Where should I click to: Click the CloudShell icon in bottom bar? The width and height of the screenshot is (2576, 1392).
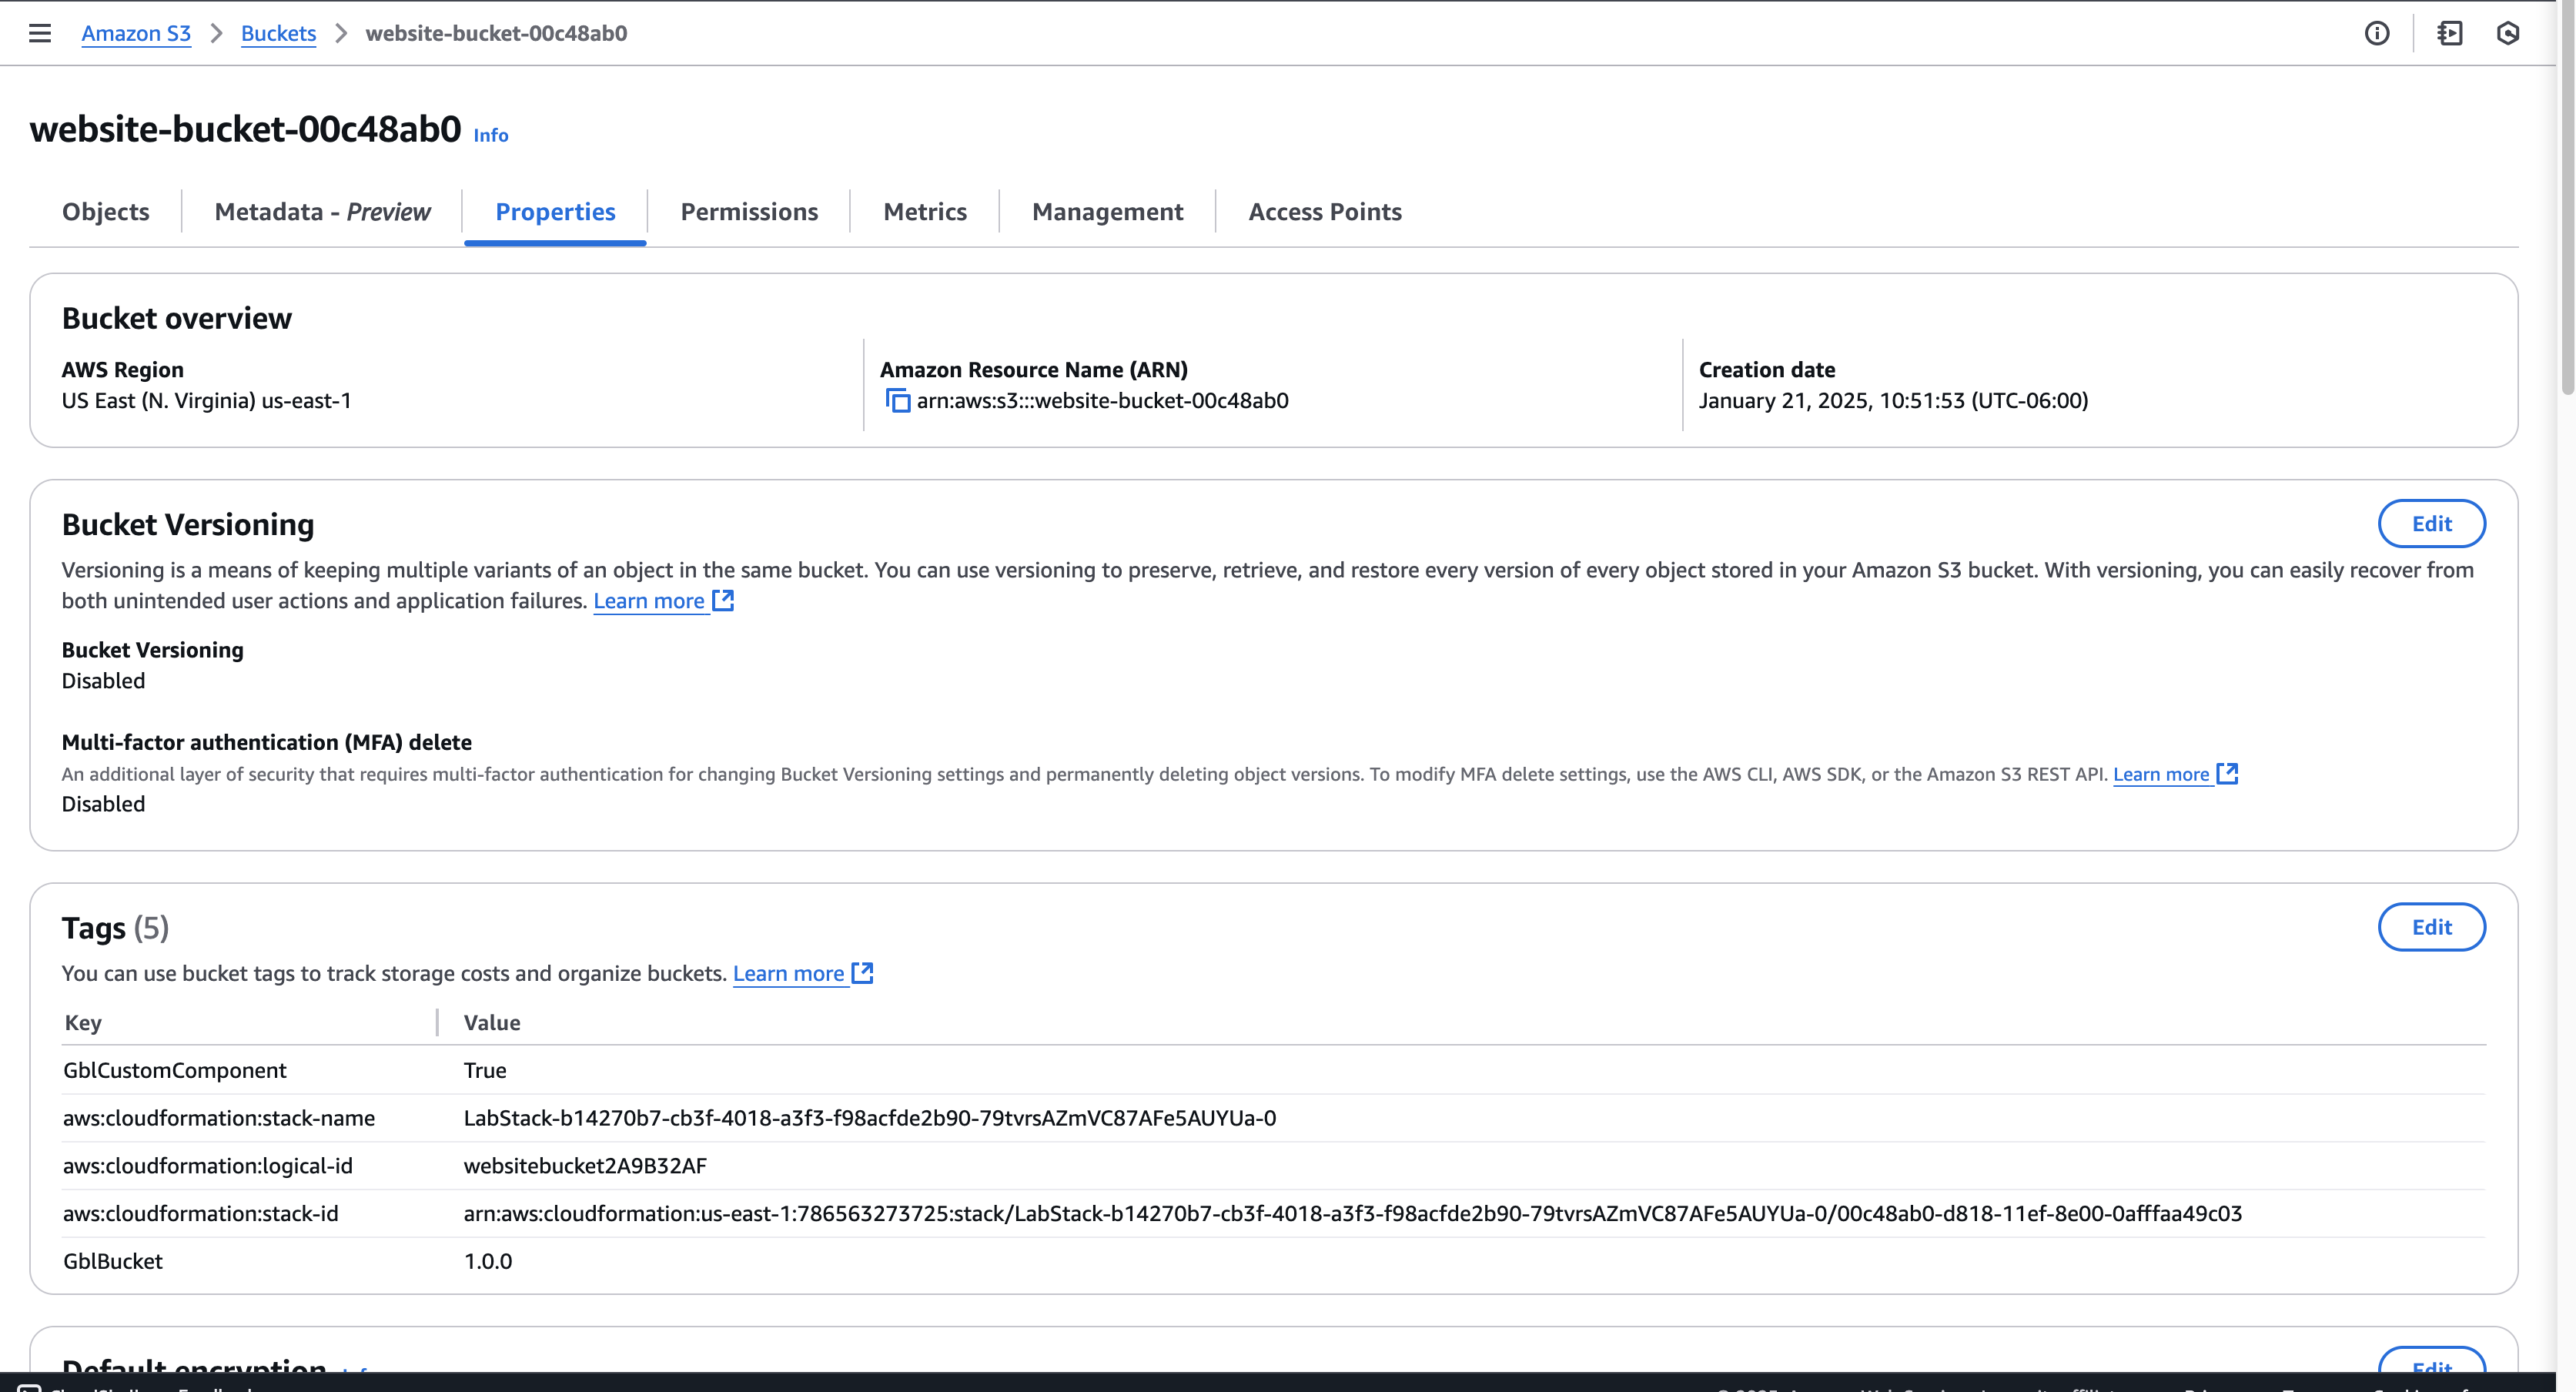point(30,1387)
